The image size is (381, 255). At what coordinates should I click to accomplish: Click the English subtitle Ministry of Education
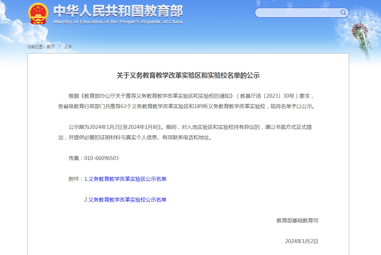point(118,22)
